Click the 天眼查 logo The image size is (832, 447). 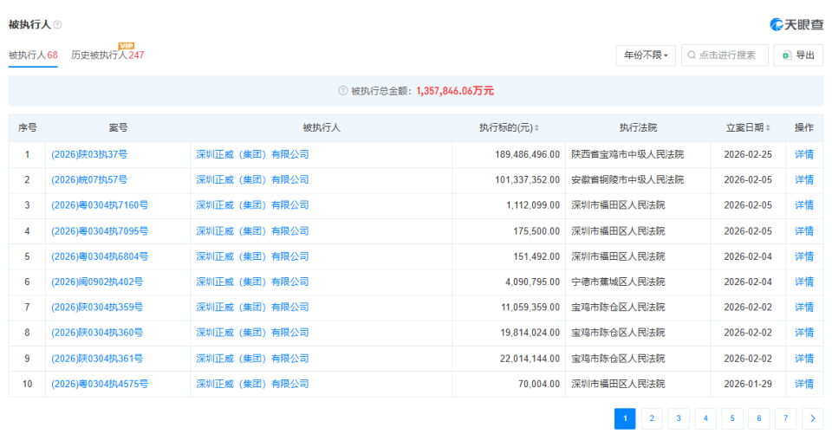click(x=796, y=24)
